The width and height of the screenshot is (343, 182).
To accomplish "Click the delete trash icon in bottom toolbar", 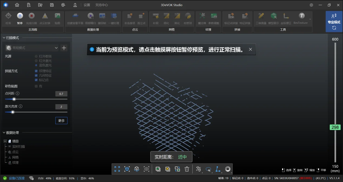I will [x=187, y=169].
